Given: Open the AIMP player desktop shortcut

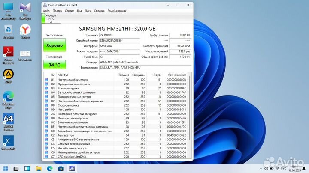Looking at the screenshot, I should coord(8,76).
